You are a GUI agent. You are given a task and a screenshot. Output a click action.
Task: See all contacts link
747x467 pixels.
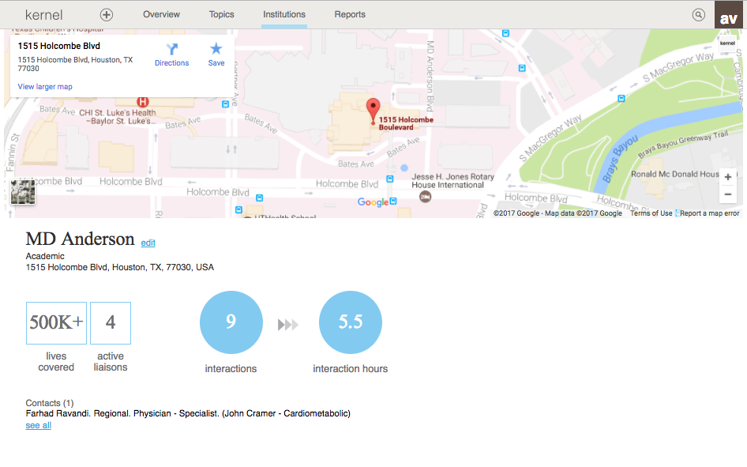point(39,426)
